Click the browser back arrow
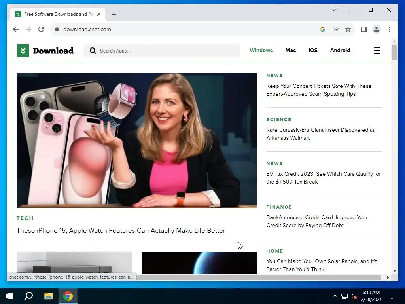 16,29
